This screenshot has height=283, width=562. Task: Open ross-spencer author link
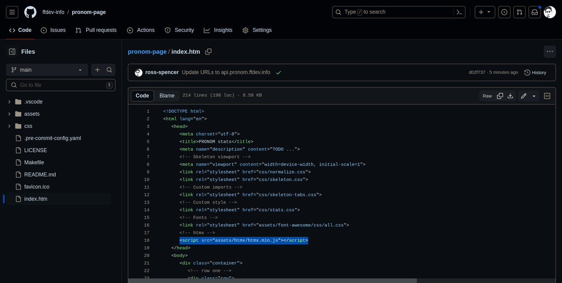(x=162, y=73)
